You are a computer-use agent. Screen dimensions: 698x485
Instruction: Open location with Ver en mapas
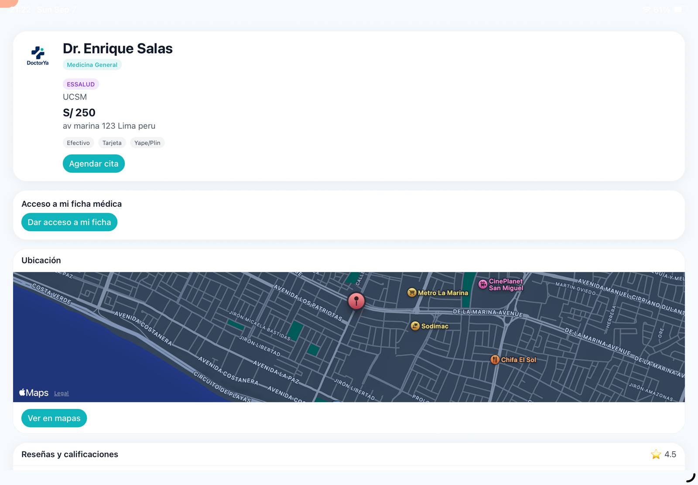[x=54, y=418]
